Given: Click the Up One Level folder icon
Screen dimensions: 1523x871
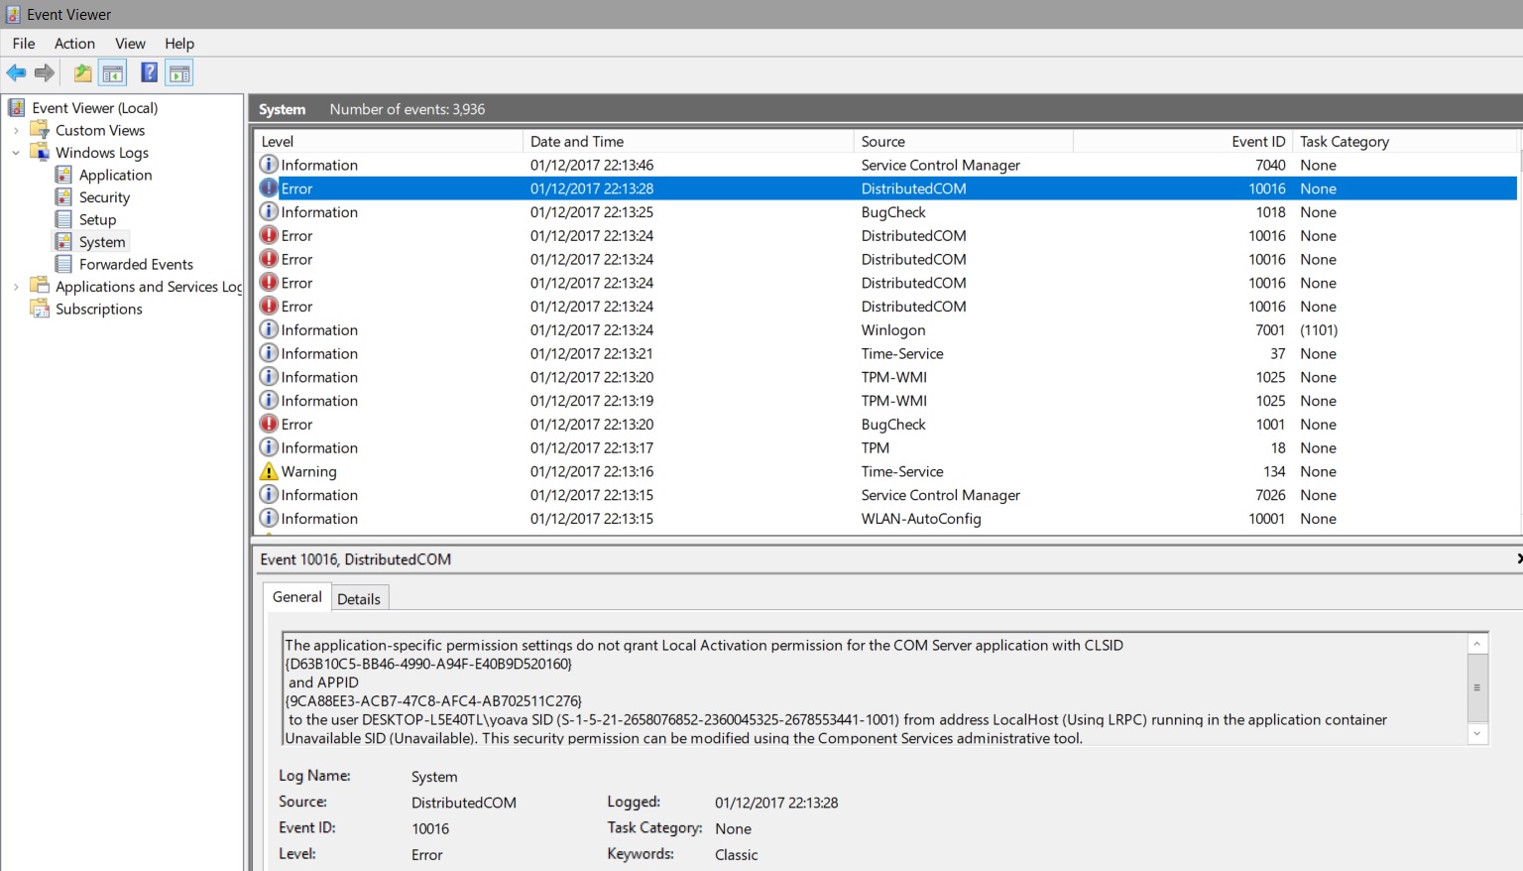Looking at the screenshot, I should [82, 72].
